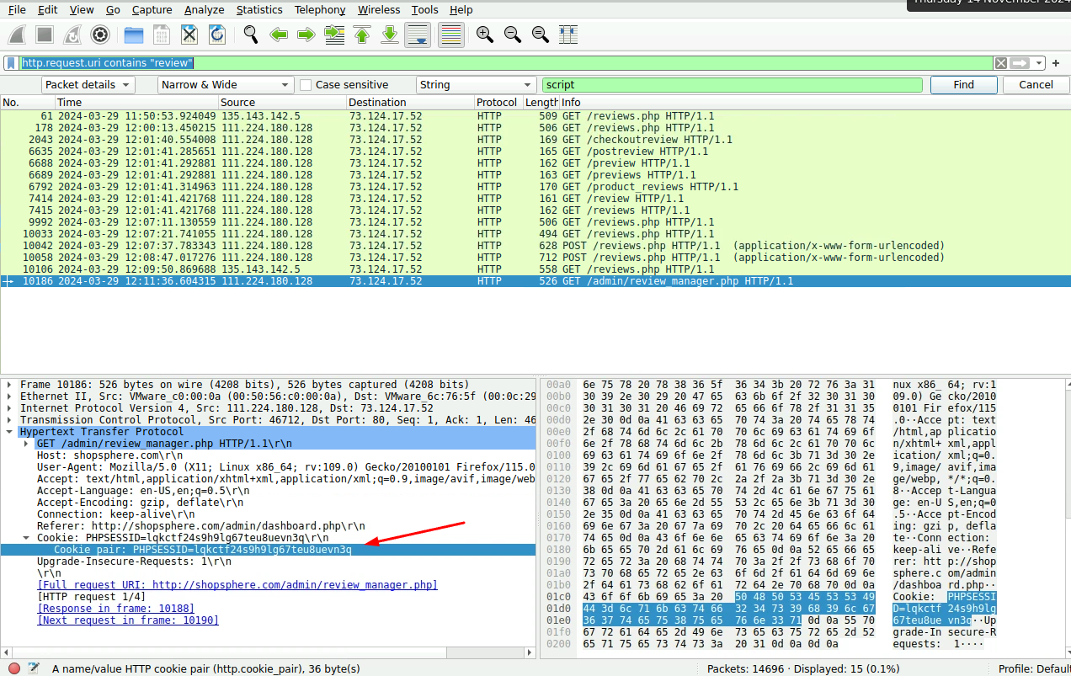Add a display filter button with plus
This screenshot has height=676, width=1071.
pos(1056,63)
